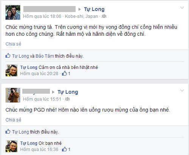The image size is (189, 155).
Task: Open the second post's options chevron
Action: click(x=182, y=90)
